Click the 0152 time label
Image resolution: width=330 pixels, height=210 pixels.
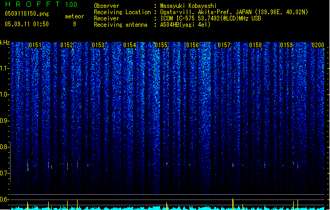(67, 45)
